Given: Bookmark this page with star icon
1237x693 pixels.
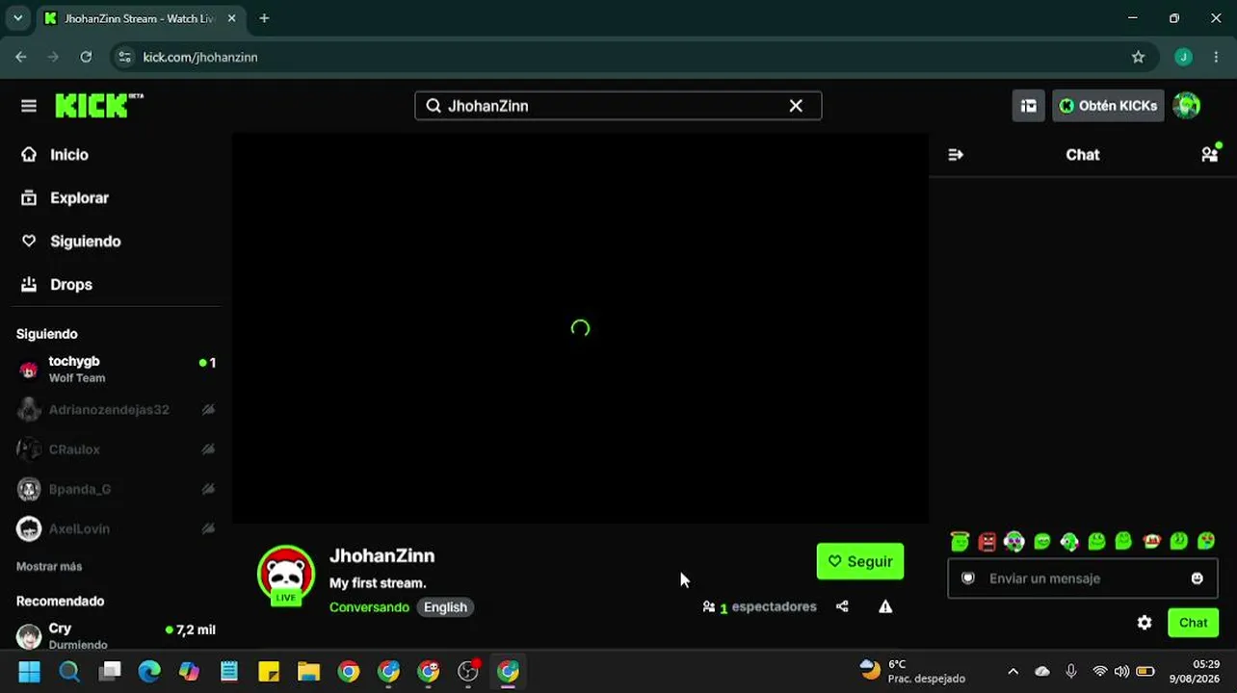Looking at the screenshot, I should [x=1138, y=57].
